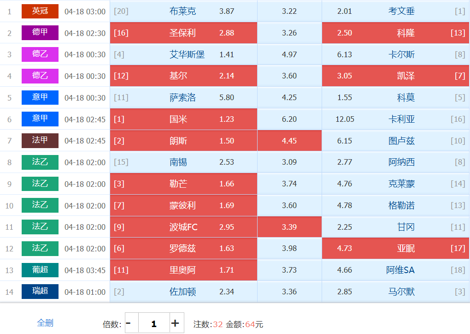
Task: Click the 英冠 league tag
Action: click(40, 11)
